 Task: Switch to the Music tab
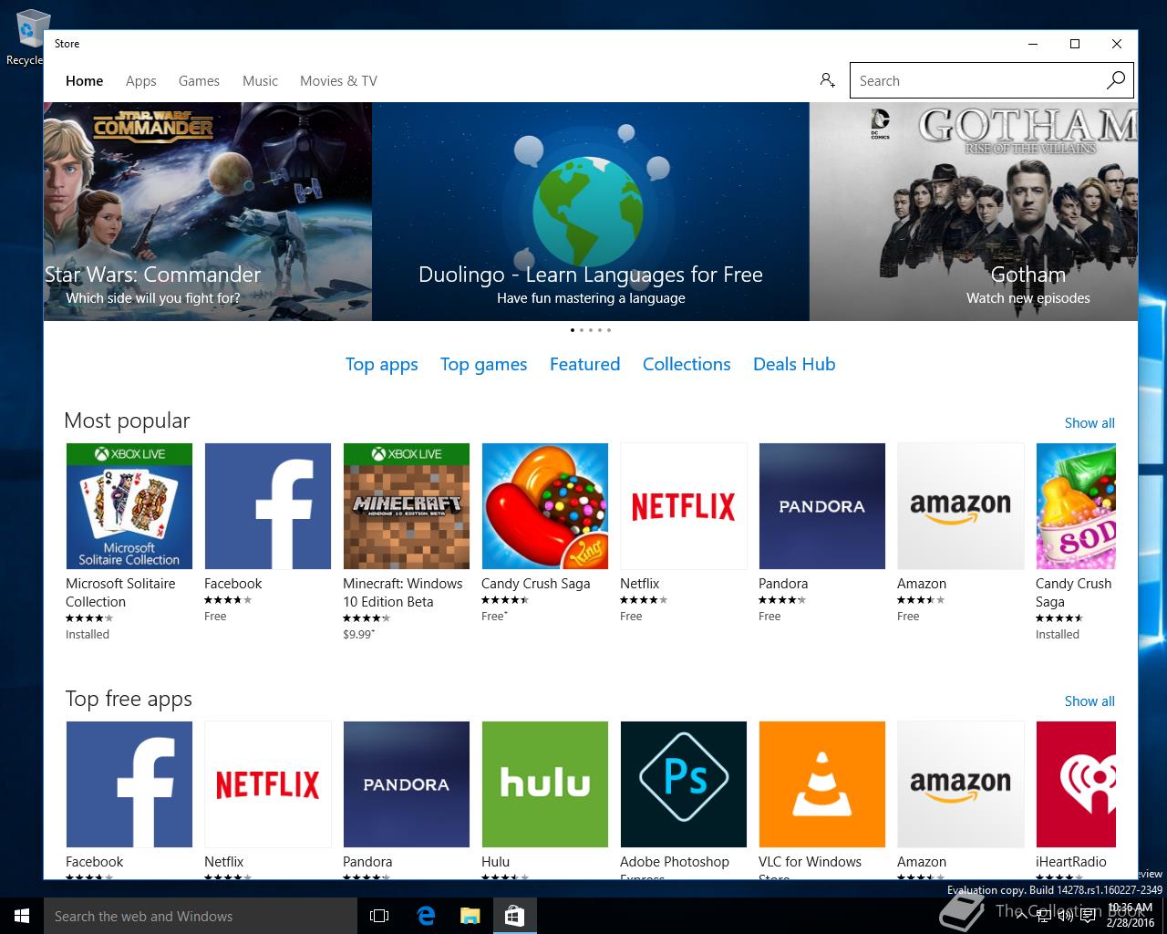[x=260, y=81]
